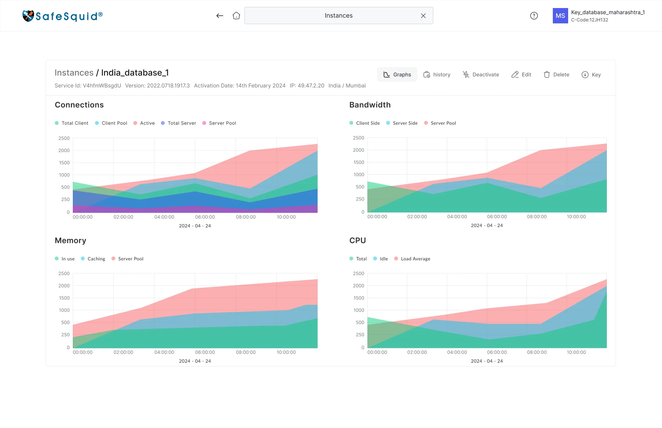
Task: Toggle Total Server legend in Connections
Action: pyautogui.click(x=179, y=123)
